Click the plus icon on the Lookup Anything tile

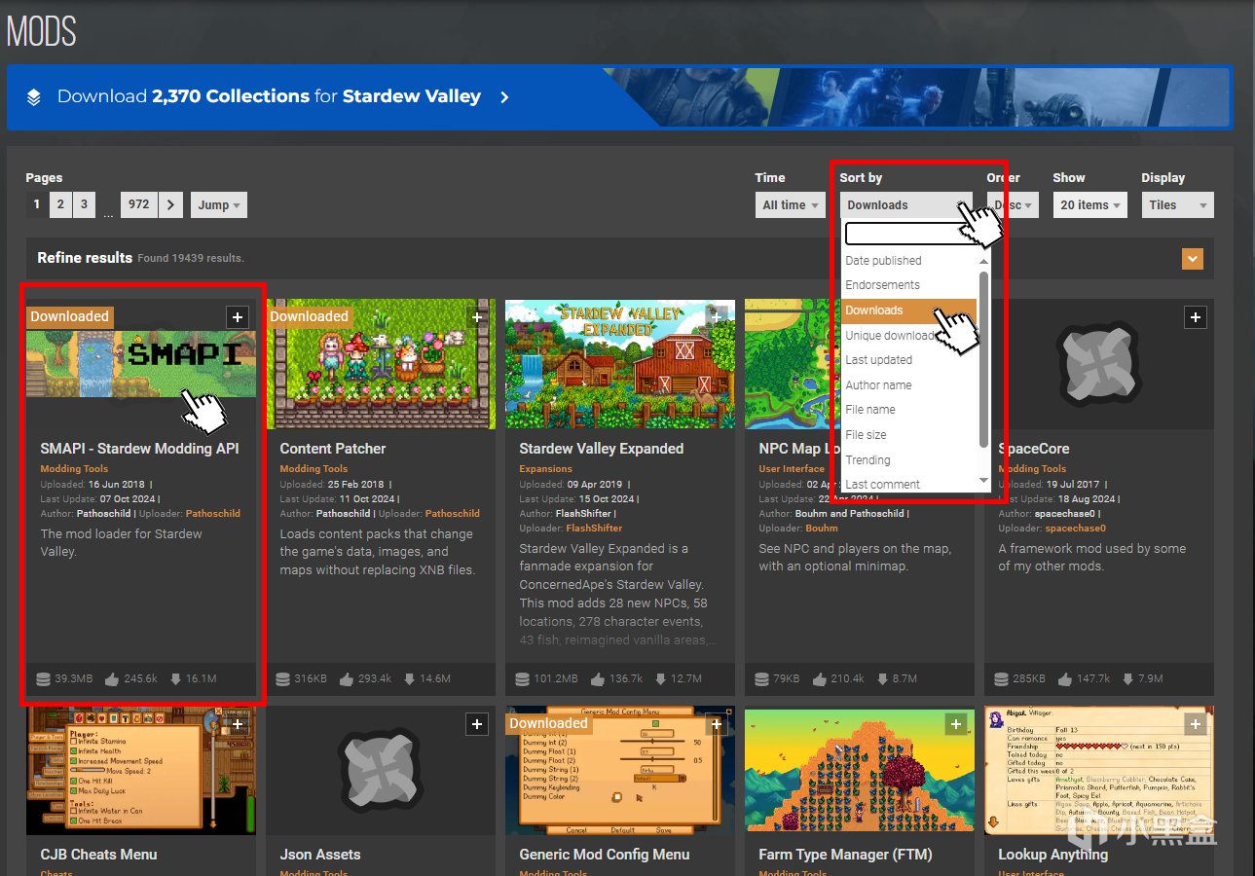click(1195, 723)
